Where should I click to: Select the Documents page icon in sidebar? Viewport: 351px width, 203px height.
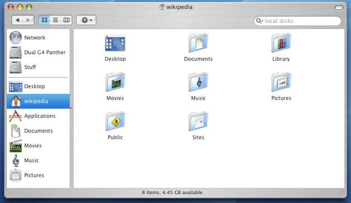coord(16,131)
